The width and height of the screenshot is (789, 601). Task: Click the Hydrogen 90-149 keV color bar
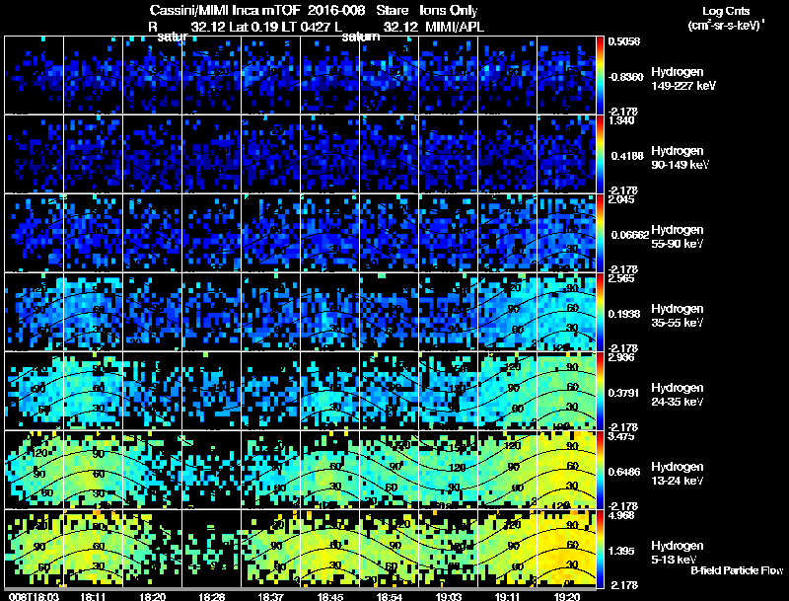click(x=602, y=154)
